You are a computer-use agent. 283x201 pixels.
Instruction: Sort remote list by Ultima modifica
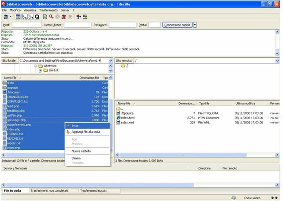click(250, 104)
